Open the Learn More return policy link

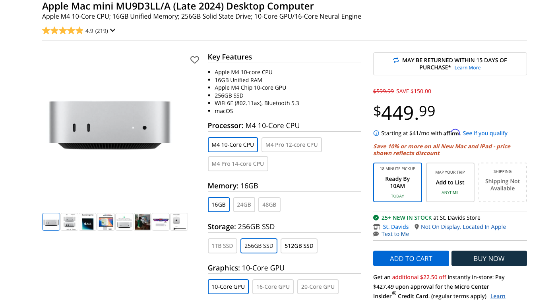(x=467, y=68)
